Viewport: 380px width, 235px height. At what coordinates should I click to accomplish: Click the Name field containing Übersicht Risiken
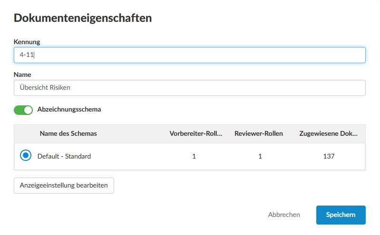[189, 88]
